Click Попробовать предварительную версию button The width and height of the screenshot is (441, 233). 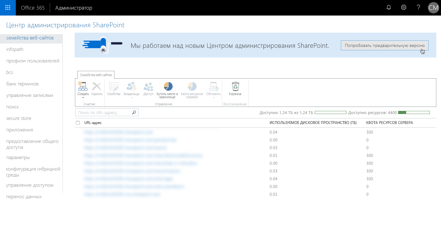(385, 45)
